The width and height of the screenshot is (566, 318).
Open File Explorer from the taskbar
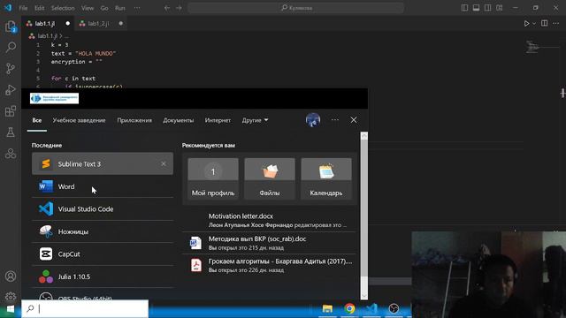coord(327,309)
